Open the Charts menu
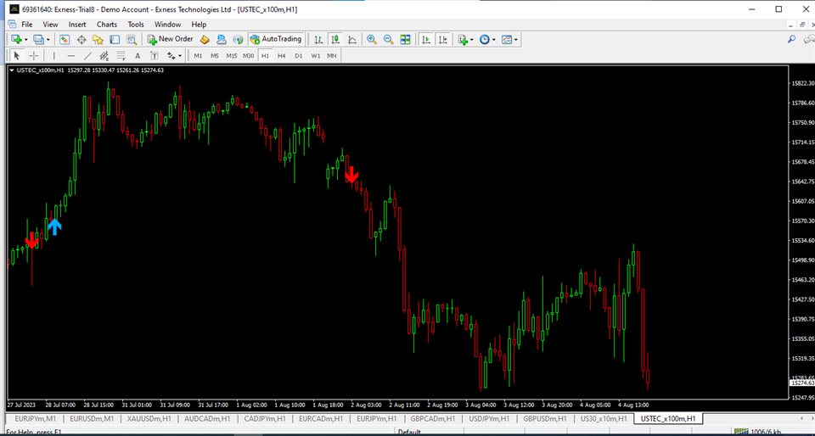 107,25
